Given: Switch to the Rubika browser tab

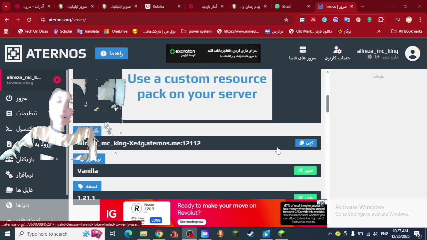Looking at the screenshot, I should coord(158,6).
